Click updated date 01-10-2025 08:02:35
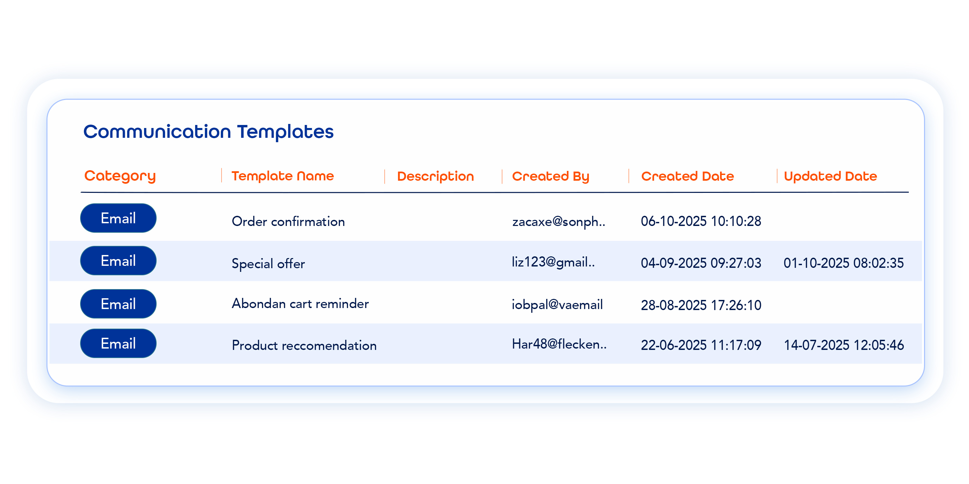969x484 pixels. (844, 263)
